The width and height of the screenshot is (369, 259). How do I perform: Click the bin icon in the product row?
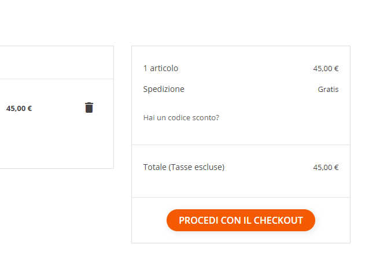coord(89,108)
